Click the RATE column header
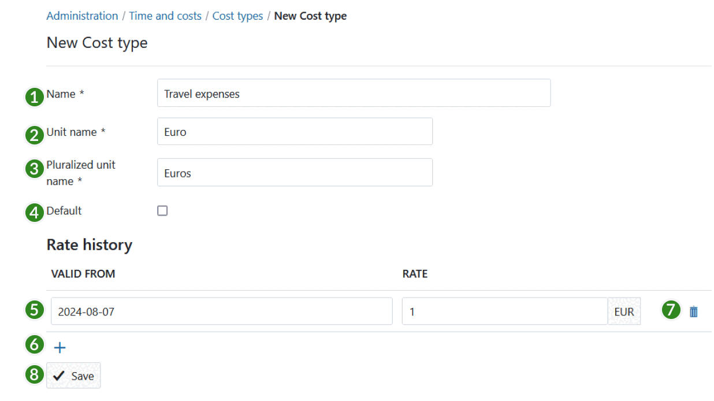The height and width of the screenshot is (401, 714). (415, 274)
